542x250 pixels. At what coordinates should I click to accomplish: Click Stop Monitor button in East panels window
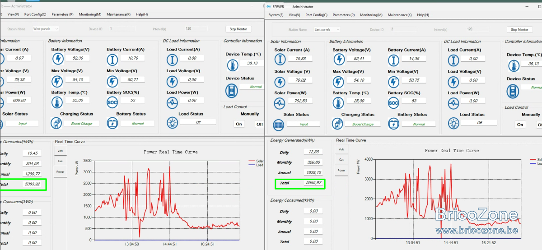(519, 29)
